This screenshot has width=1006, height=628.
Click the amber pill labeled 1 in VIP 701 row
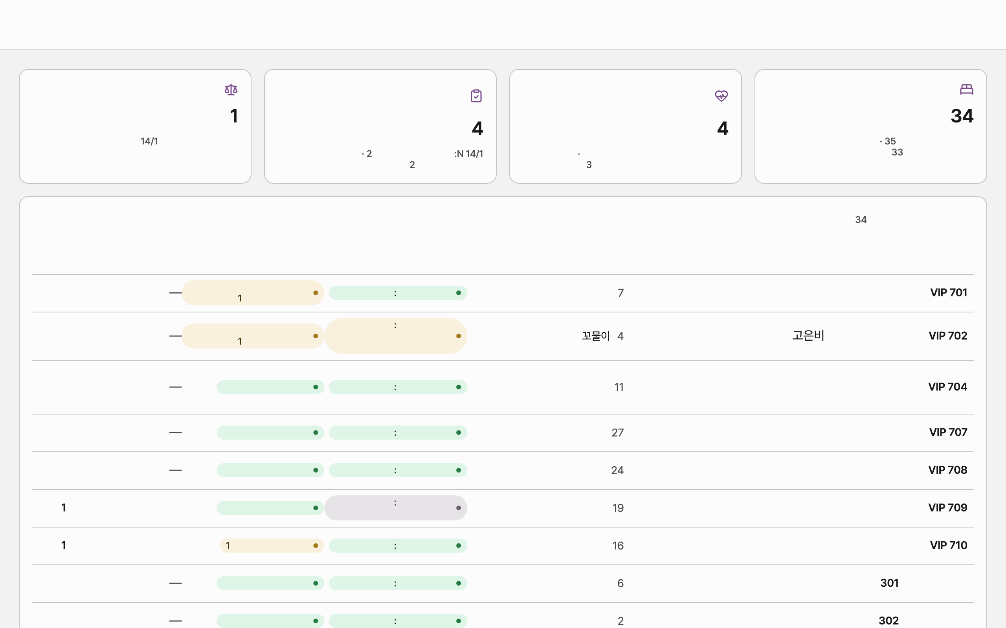tap(253, 293)
